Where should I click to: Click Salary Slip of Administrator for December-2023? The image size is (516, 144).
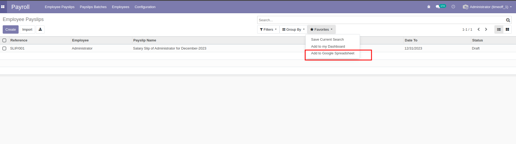170,48
